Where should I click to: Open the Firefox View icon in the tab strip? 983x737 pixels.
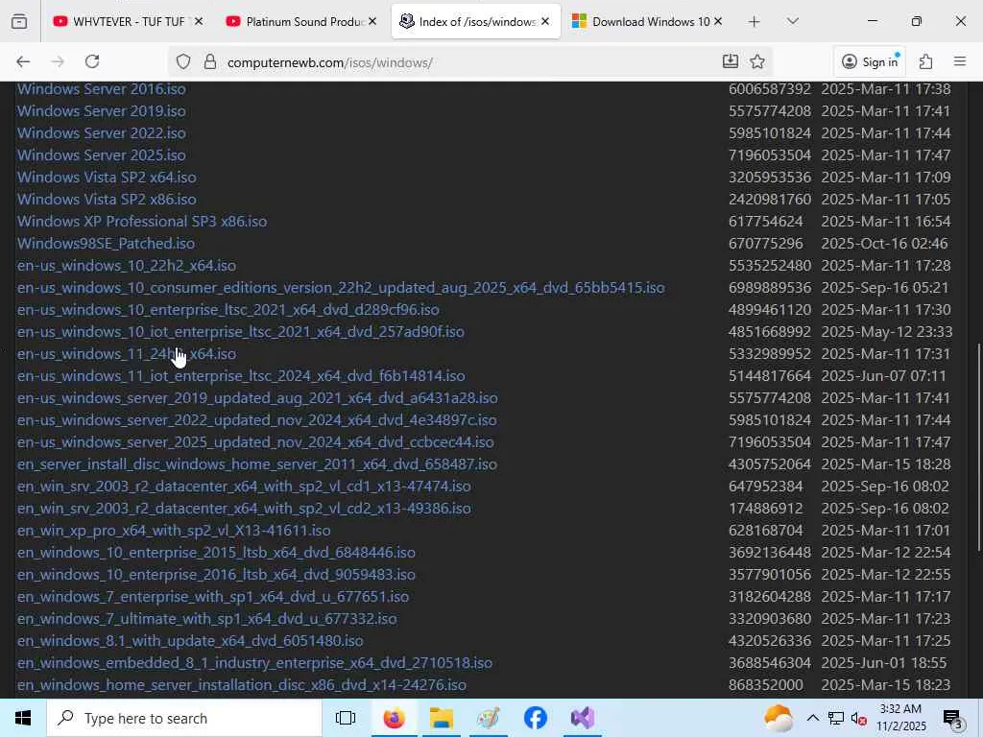click(x=19, y=21)
